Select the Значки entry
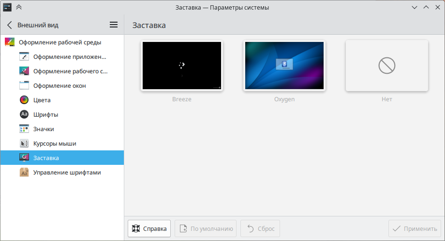This screenshot has width=445, height=241. click(x=62, y=129)
